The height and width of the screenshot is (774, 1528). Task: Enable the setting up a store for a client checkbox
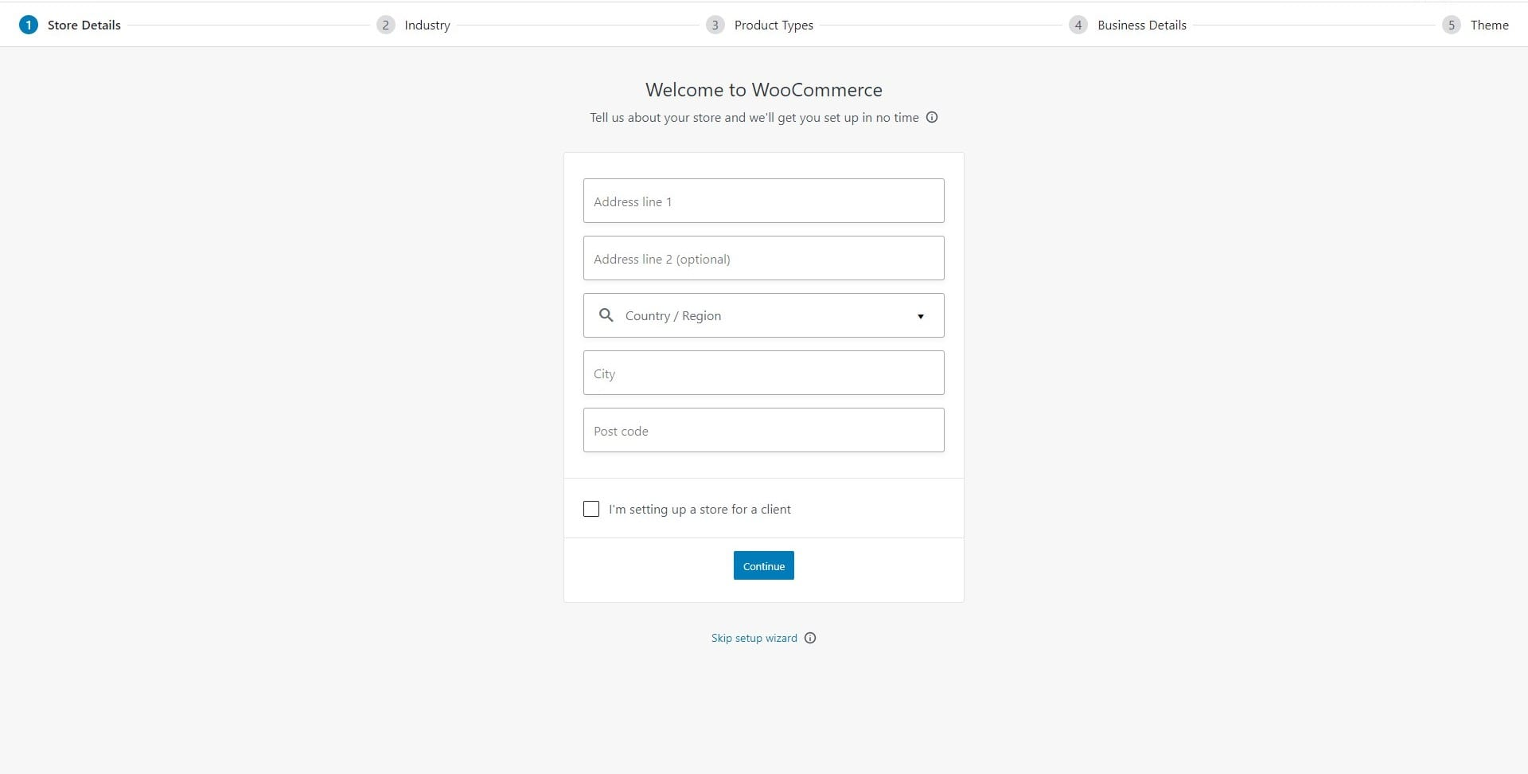[x=591, y=509]
